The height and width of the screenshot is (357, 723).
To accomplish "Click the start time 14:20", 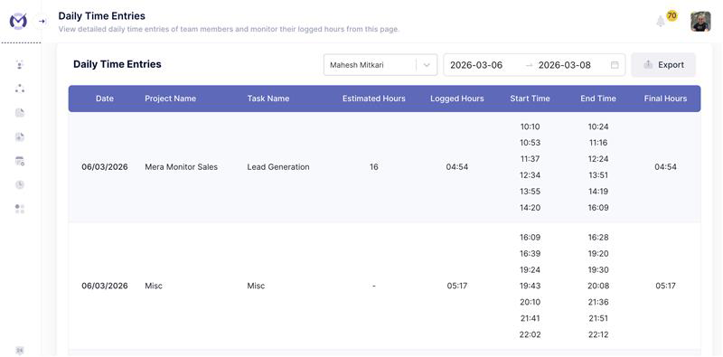I will (530, 208).
